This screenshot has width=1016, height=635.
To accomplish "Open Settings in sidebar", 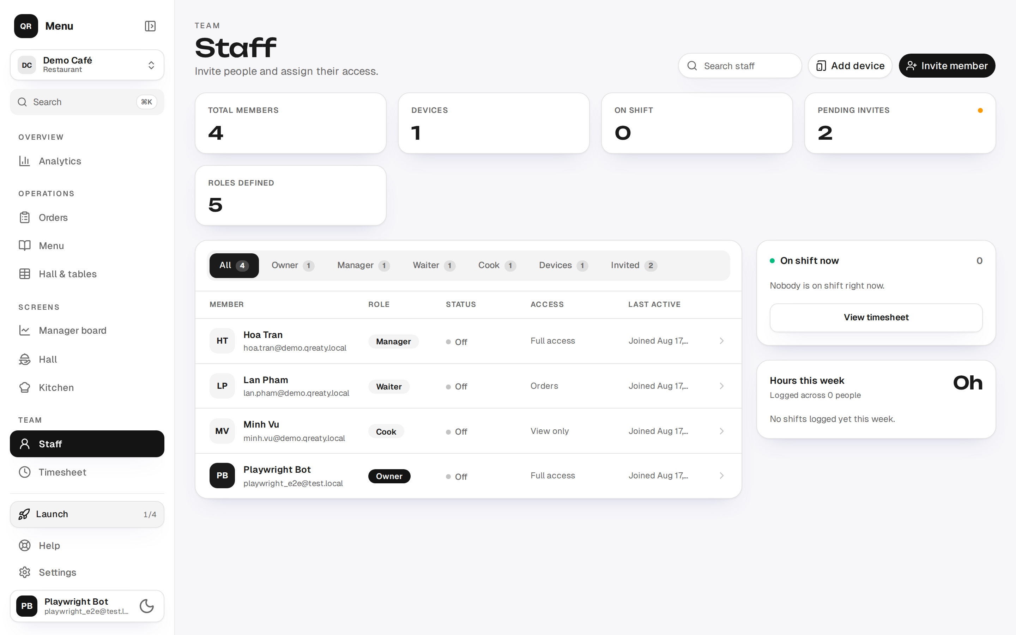I will 87,573.
